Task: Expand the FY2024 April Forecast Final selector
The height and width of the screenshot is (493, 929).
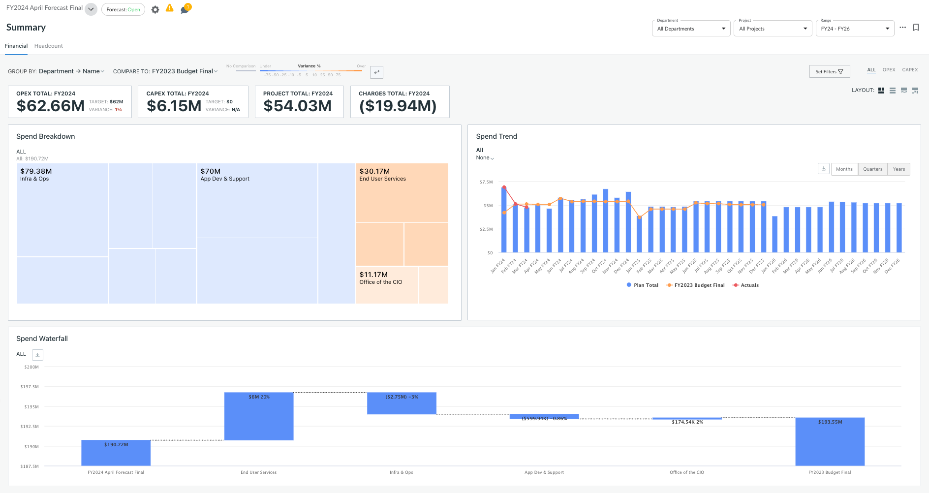Action: (x=91, y=9)
